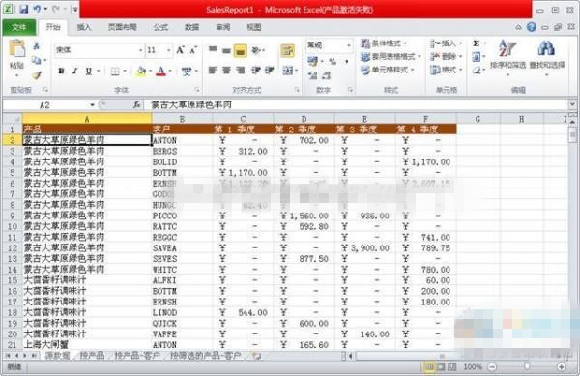The image size is (580, 376).
Task: Click the 文件 File button
Action: (19, 27)
